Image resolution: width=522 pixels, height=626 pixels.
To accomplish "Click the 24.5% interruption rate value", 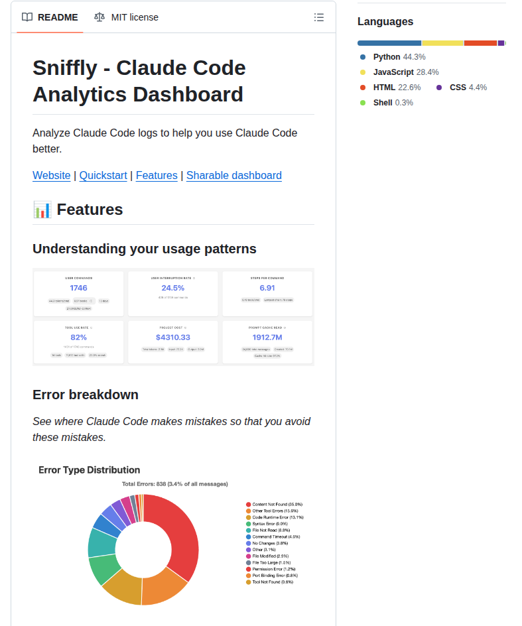I will (173, 288).
